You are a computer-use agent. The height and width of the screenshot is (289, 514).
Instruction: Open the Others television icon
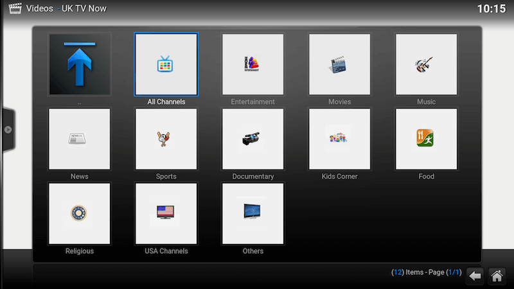pos(253,213)
